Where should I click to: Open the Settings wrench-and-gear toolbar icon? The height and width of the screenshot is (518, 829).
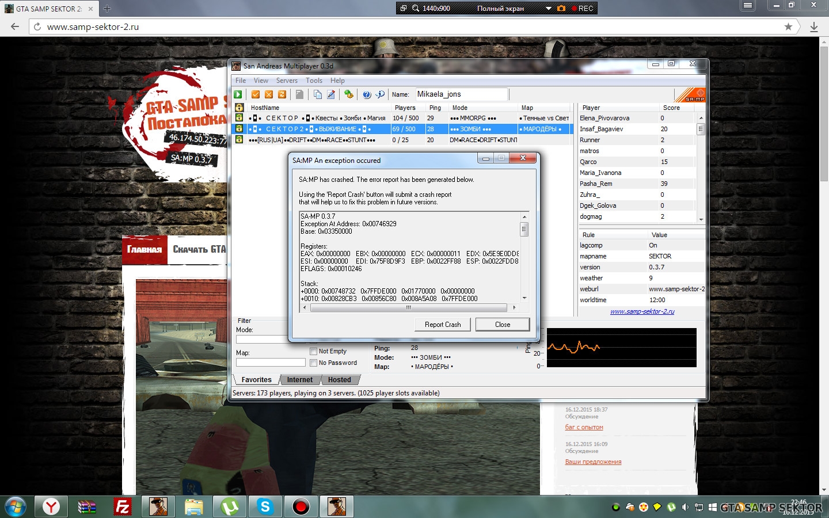pyautogui.click(x=348, y=94)
